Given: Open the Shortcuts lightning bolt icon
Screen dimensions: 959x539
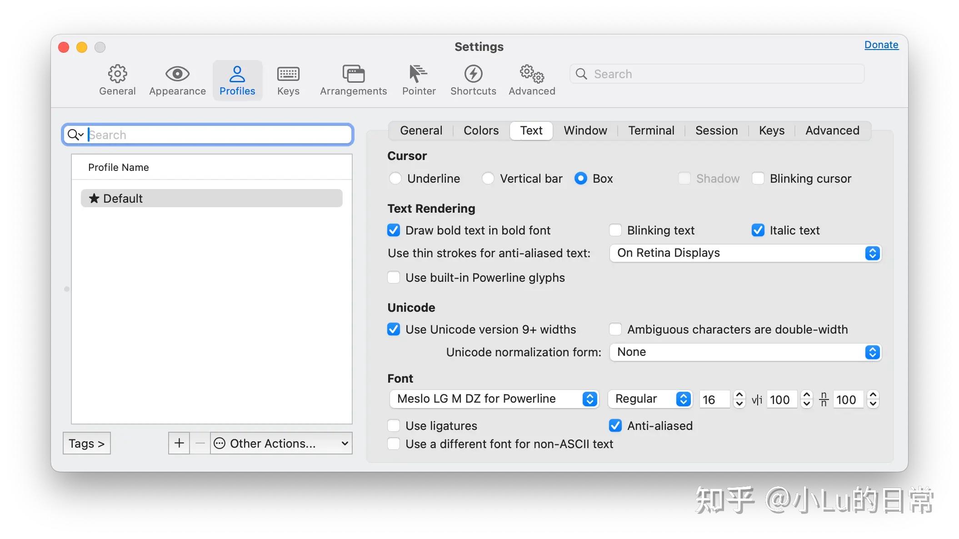Looking at the screenshot, I should (473, 74).
